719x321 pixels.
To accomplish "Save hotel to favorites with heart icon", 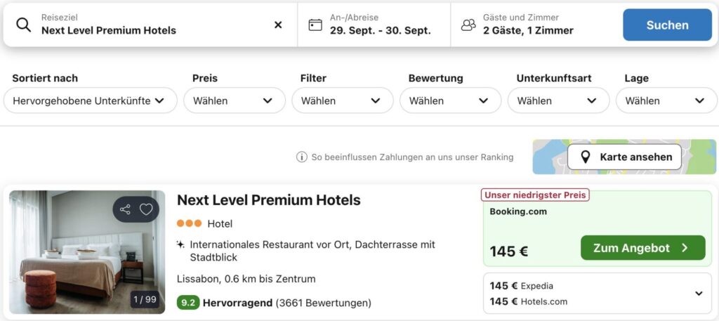I will coord(146,209).
